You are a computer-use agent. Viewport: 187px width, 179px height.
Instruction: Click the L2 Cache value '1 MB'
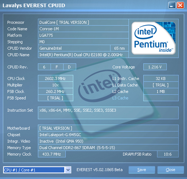161,91
